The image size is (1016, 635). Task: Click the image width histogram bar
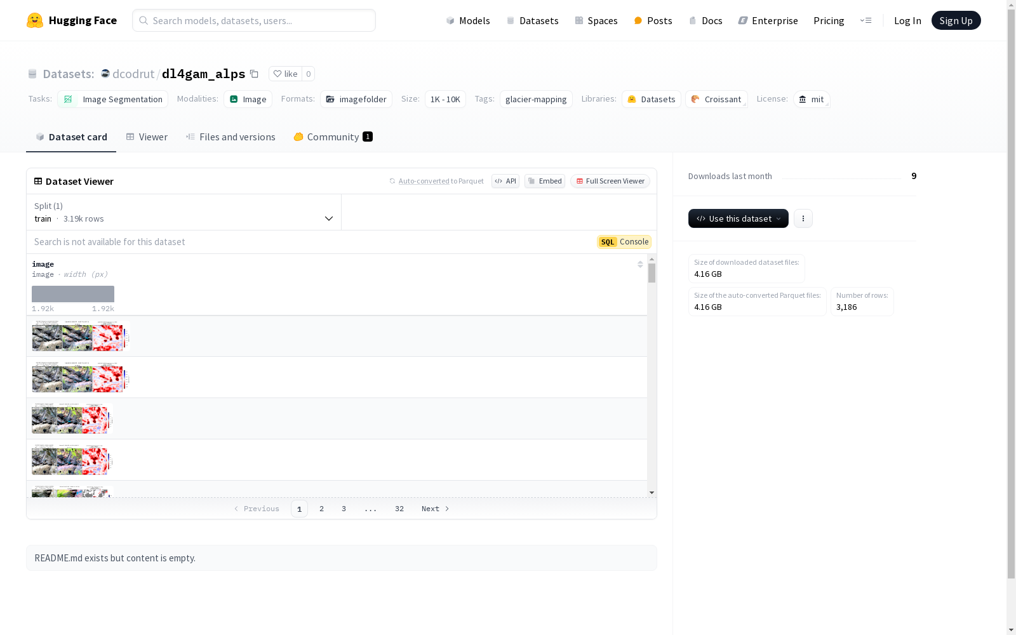tap(73, 294)
